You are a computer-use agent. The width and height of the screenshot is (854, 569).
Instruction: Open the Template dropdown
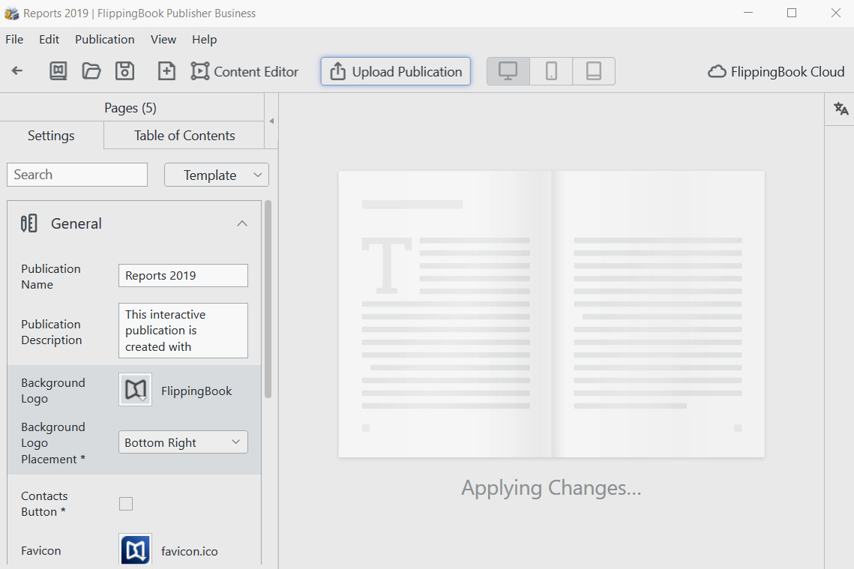pyautogui.click(x=217, y=175)
